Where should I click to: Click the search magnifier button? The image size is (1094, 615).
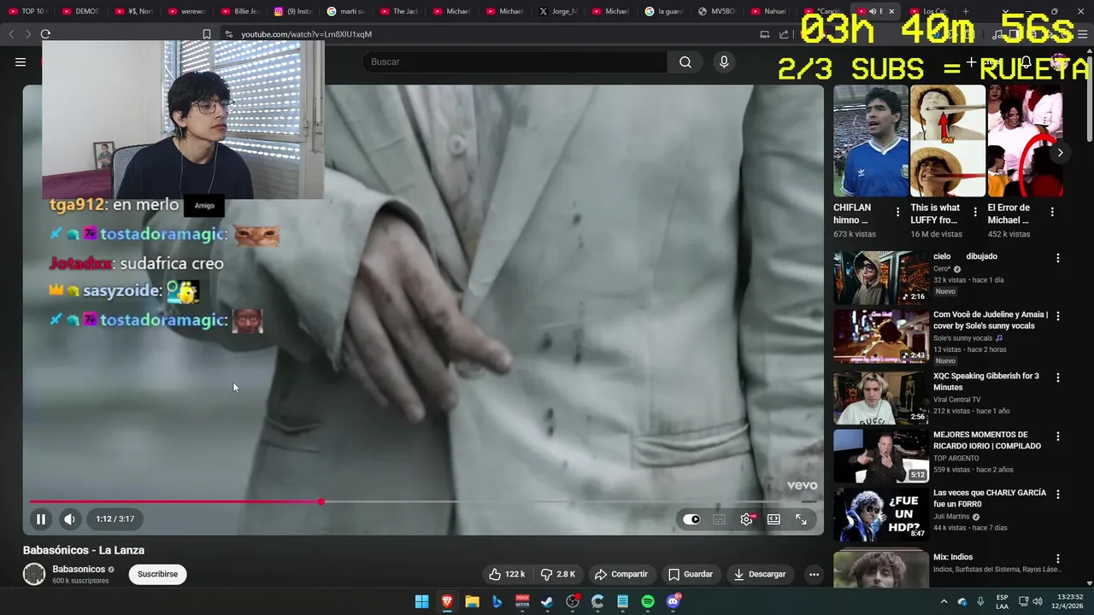pos(685,61)
